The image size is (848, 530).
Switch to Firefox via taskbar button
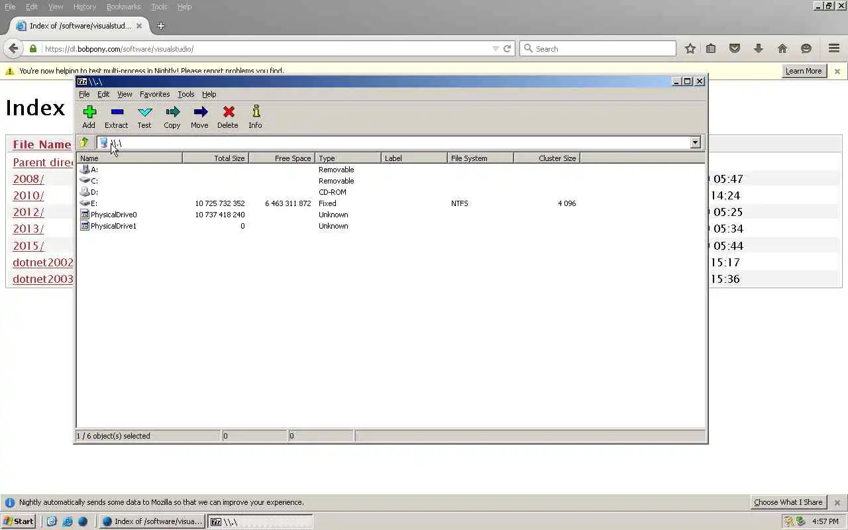(152, 521)
